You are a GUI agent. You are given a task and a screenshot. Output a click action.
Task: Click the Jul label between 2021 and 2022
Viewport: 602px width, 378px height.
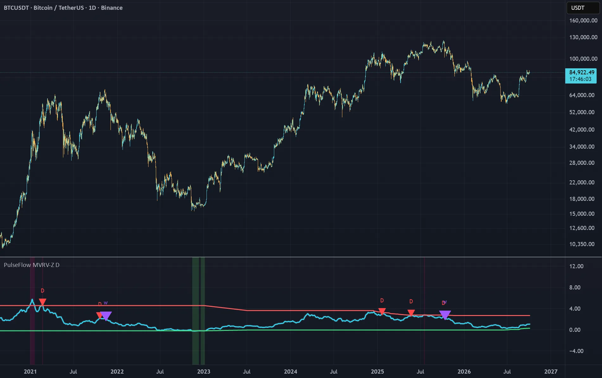tap(73, 372)
